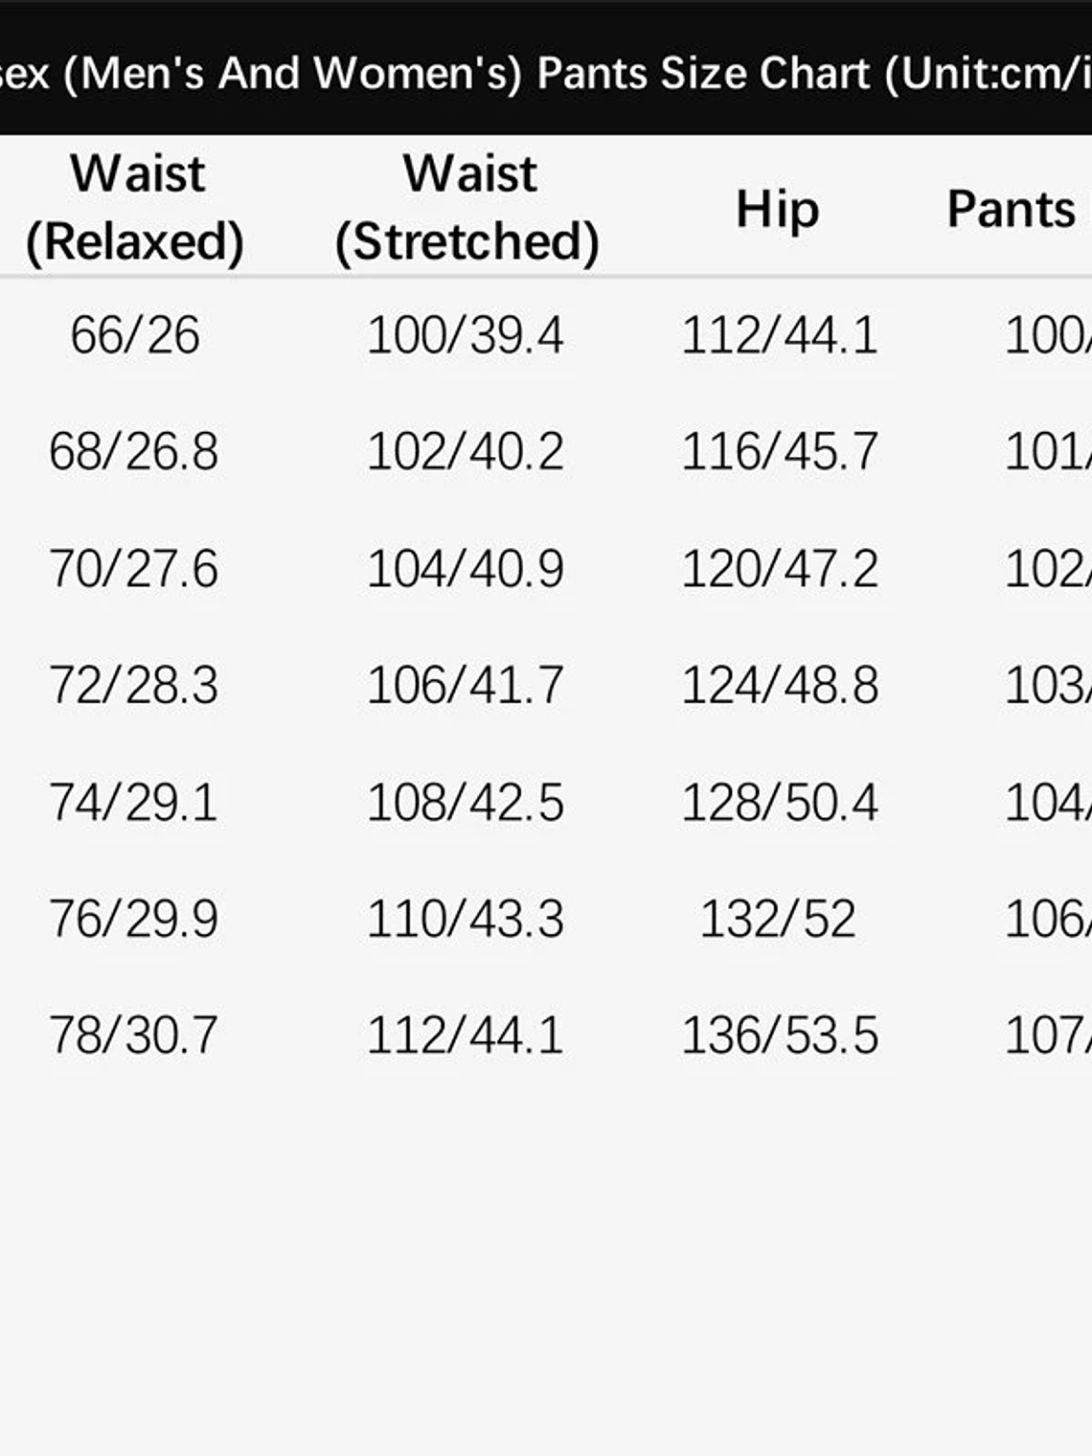The width and height of the screenshot is (1092, 1456).
Task: Select the 116/45.7 hip value
Action: pos(779,451)
